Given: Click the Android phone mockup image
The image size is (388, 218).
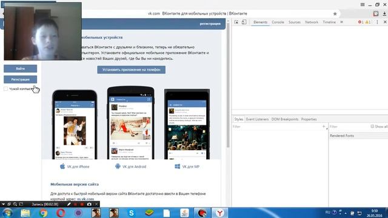Looking at the screenshot, I should [131, 123].
